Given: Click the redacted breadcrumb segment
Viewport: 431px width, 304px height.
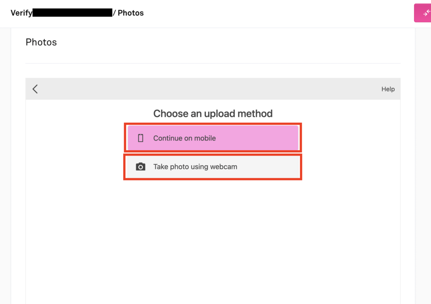Looking at the screenshot, I should [72, 13].
